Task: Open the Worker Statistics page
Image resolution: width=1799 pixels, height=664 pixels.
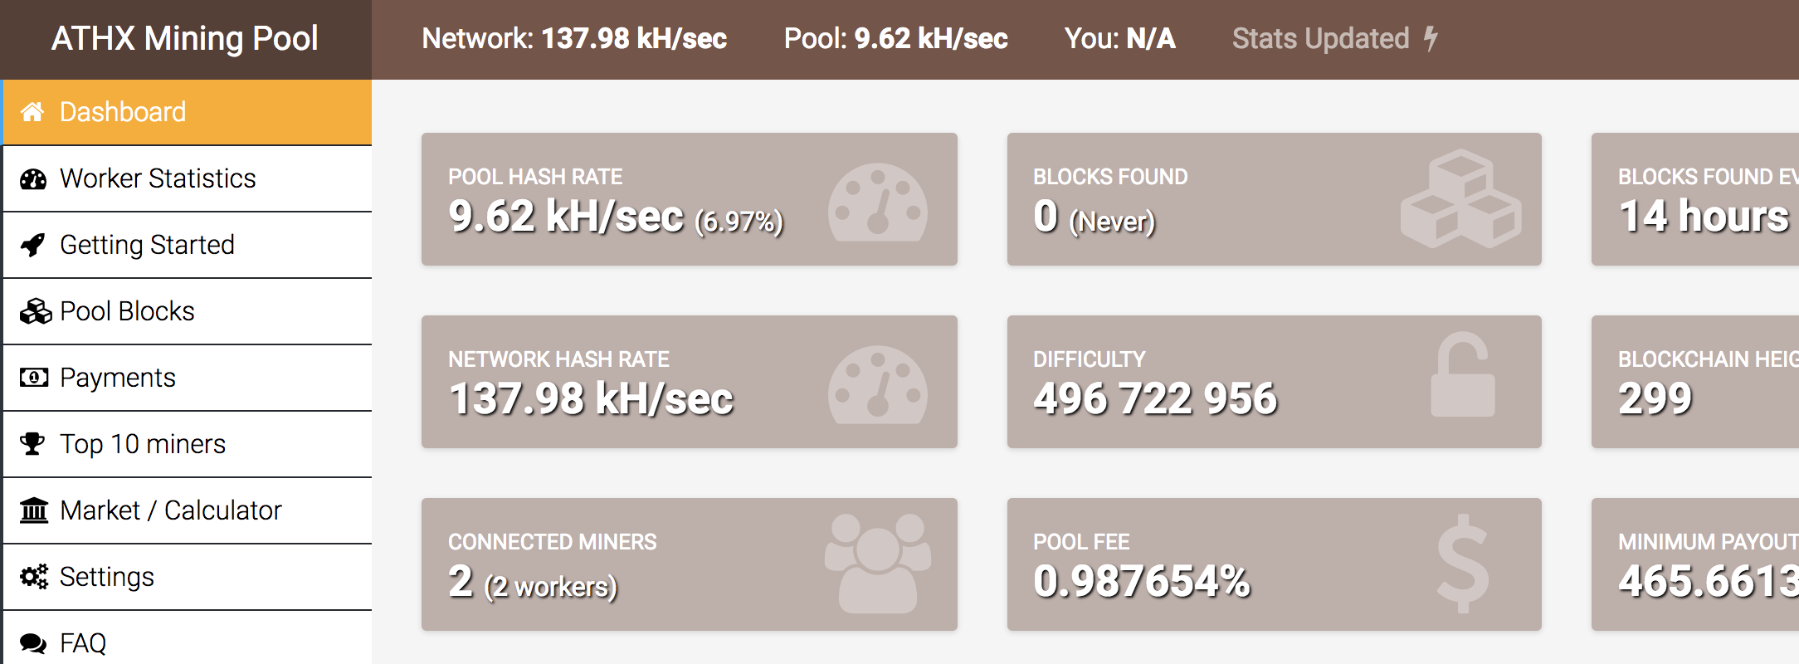Action: click(x=158, y=178)
